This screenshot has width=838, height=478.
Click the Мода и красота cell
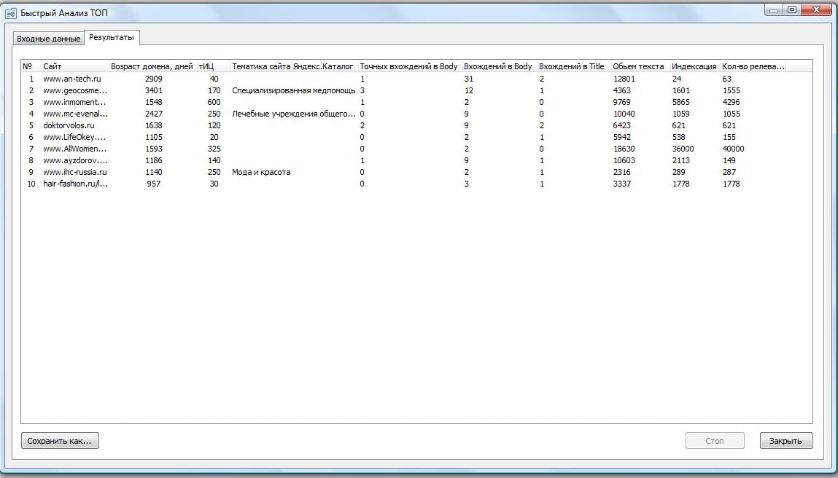tap(261, 172)
